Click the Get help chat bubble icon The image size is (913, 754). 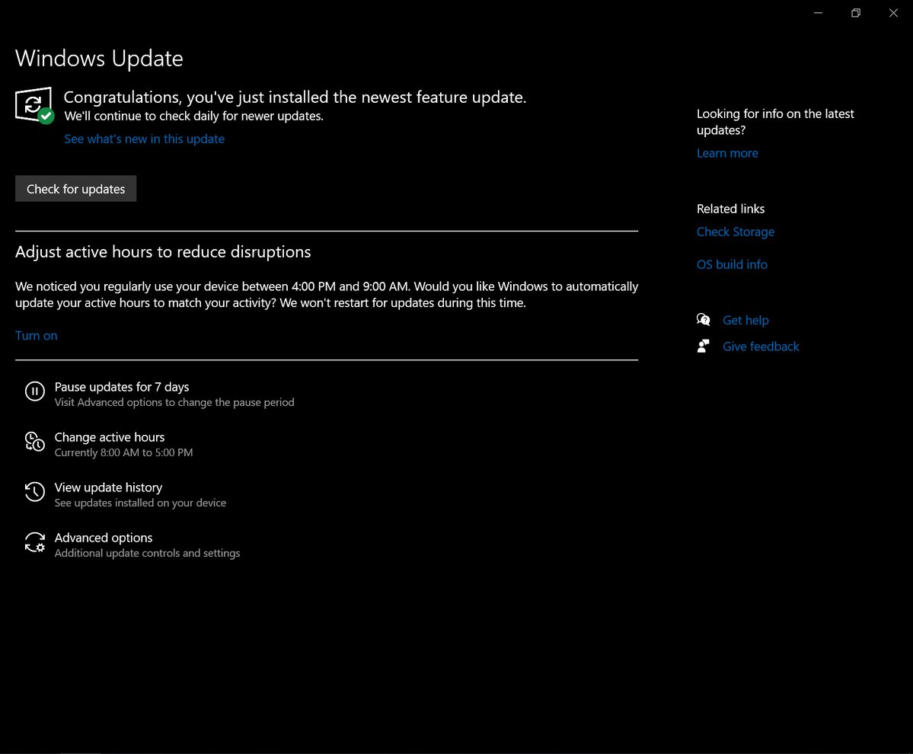pyautogui.click(x=704, y=320)
